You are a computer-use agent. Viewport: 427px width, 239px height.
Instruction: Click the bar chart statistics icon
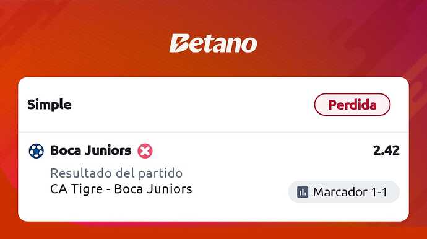[303, 192]
